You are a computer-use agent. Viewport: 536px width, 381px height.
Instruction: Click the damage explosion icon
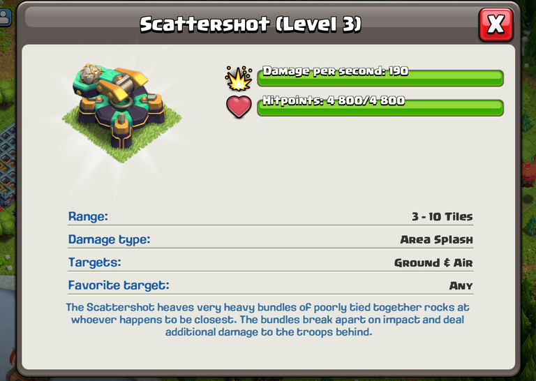coord(238,79)
